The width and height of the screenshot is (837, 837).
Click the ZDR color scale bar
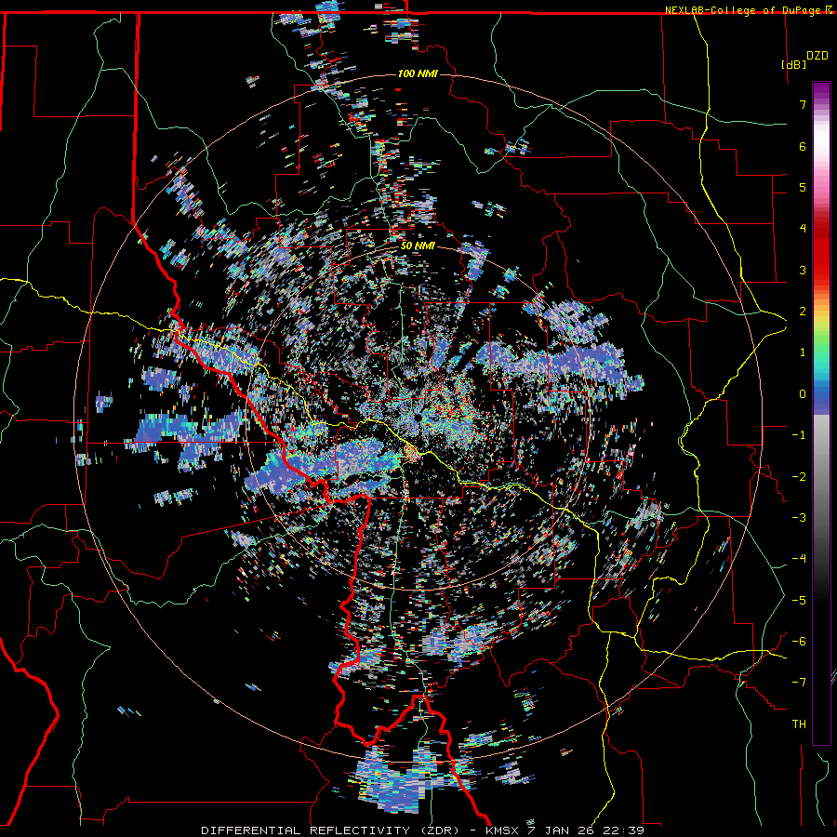click(x=821, y=413)
